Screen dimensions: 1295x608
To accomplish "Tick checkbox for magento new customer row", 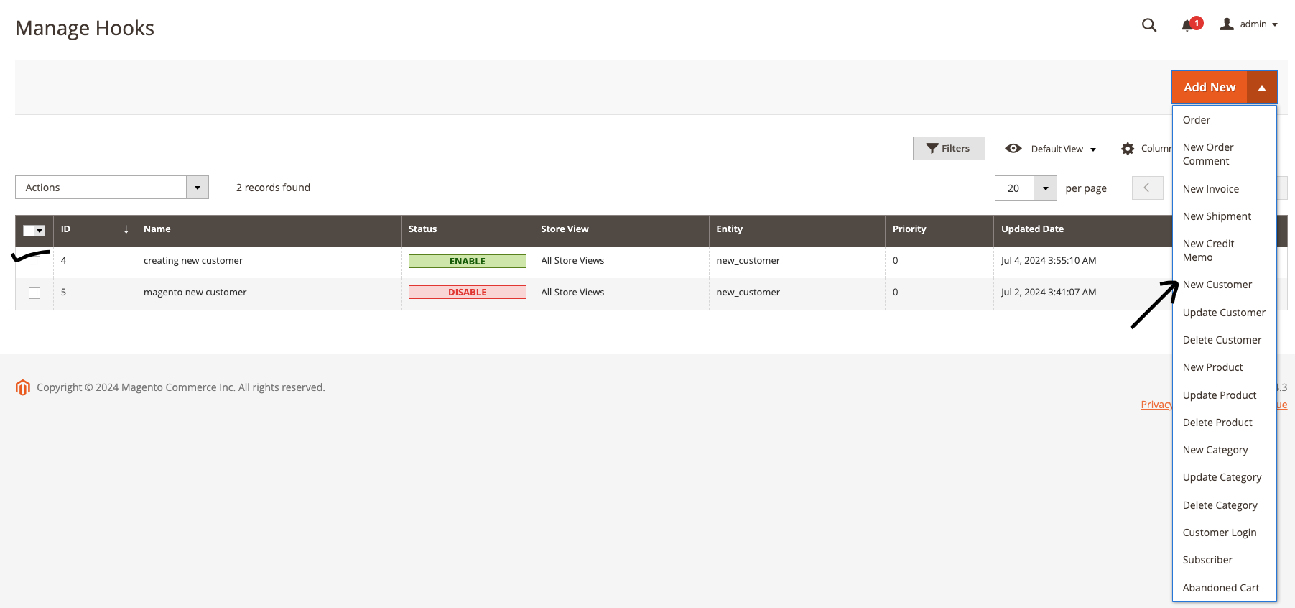I will click(x=34, y=293).
